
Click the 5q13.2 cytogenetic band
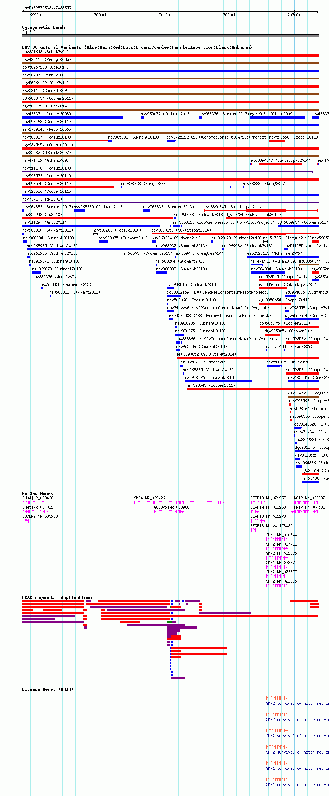[x=170, y=36]
